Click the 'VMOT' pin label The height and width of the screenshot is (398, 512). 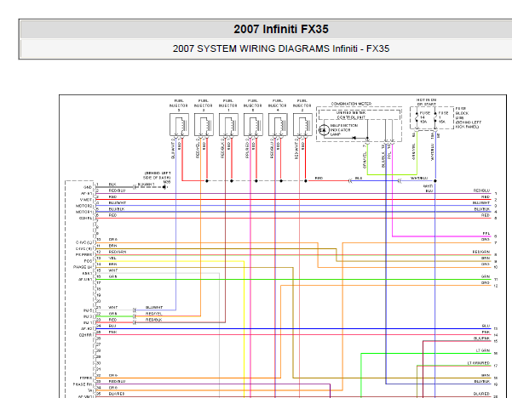[86, 200]
